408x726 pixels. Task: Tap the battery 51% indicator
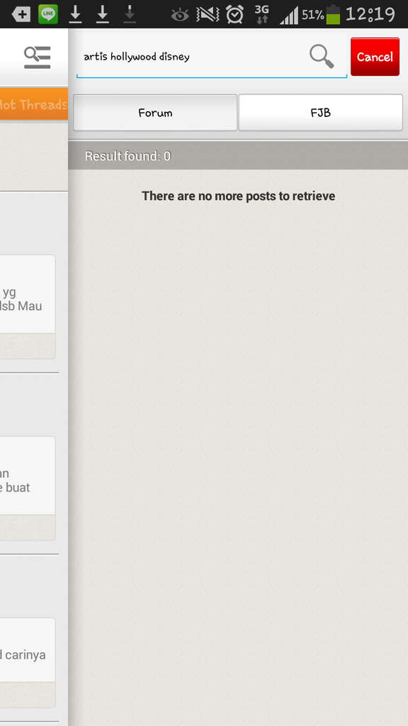click(321, 15)
